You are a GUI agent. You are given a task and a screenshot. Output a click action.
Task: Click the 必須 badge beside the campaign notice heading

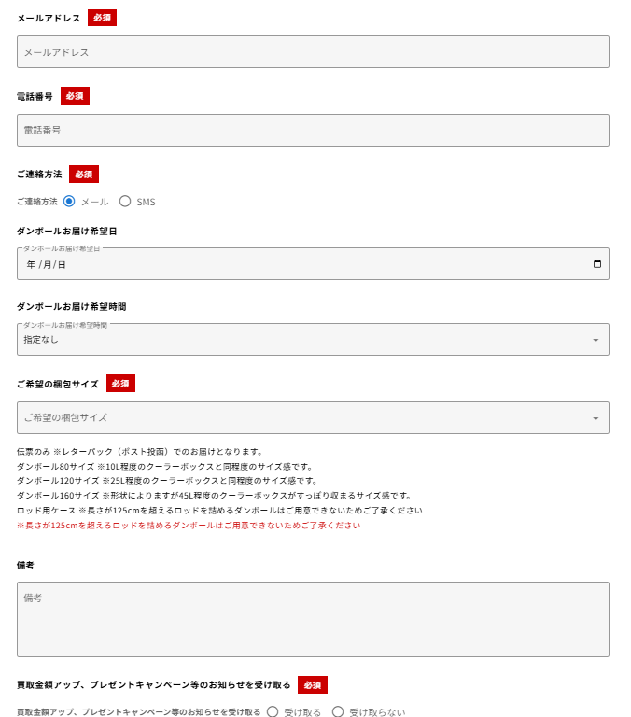click(x=313, y=685)
